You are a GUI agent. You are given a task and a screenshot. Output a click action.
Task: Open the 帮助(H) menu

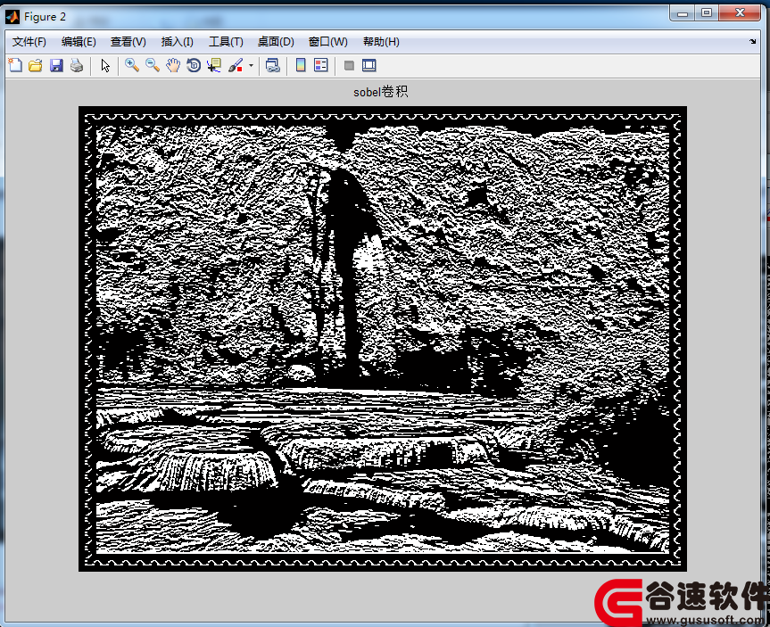[x=381, y=42]
